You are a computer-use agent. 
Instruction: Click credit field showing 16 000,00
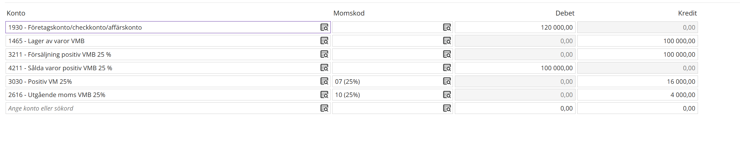[637, 81]
